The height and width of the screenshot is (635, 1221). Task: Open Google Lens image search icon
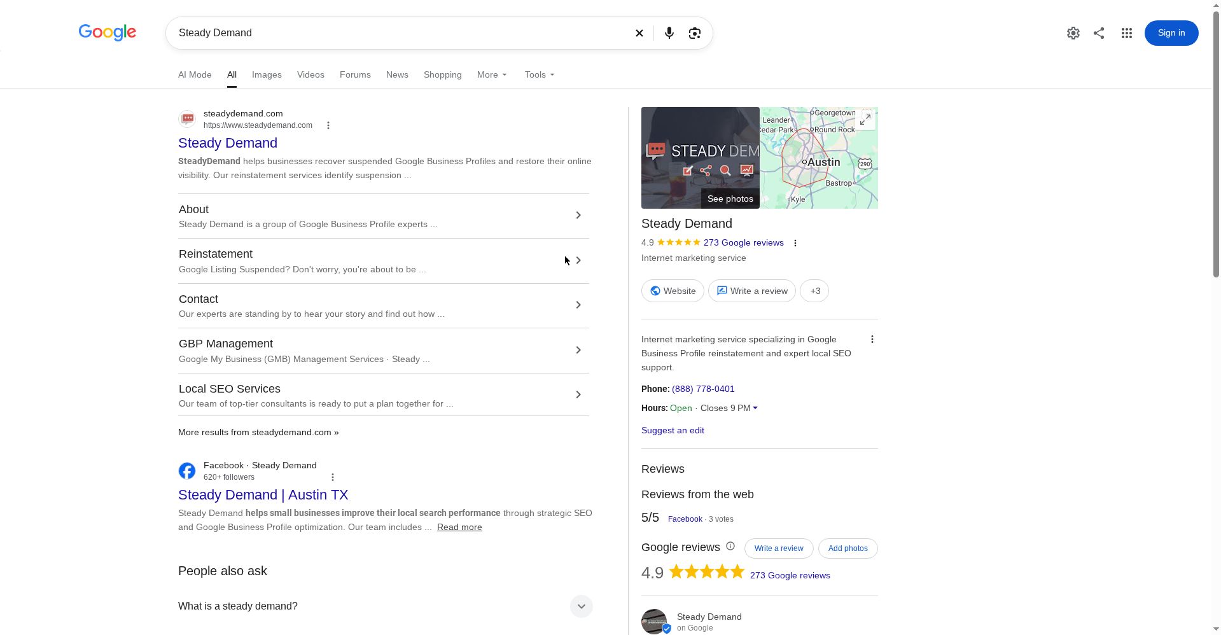695,33
